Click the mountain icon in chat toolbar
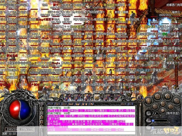Image resolution: width=182 pixels, height=136 pixels. pyautogui.click(x=50, y=104)
